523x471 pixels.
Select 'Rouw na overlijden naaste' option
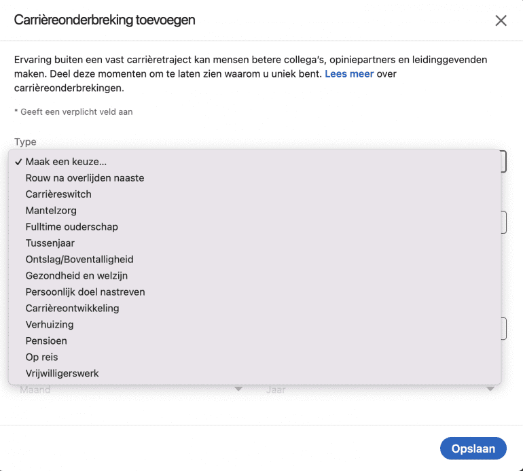tap(255, 178)
